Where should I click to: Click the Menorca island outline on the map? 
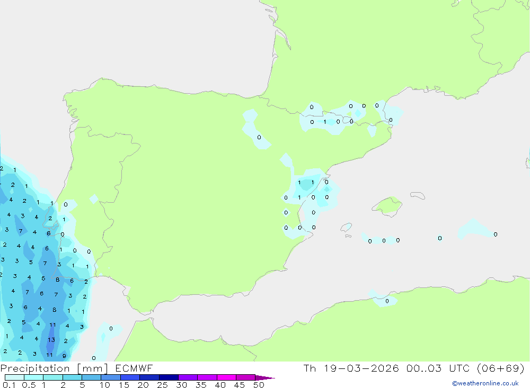418,195
